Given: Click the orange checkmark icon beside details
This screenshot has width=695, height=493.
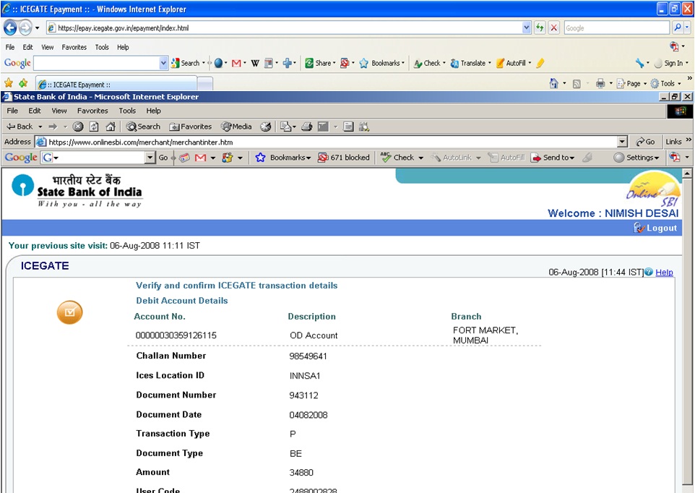Looking at the screenshot, I should (x=69, y=312).
